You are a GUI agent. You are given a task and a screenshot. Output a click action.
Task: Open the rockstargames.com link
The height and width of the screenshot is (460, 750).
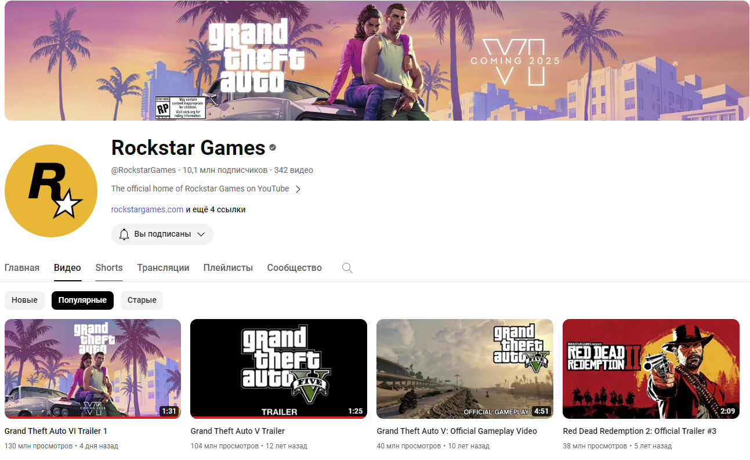click(147, 209)
